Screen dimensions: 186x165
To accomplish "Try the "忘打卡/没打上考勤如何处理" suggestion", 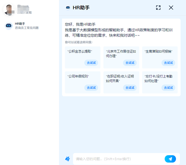I will pyautogui.click(x=168, y=88).
